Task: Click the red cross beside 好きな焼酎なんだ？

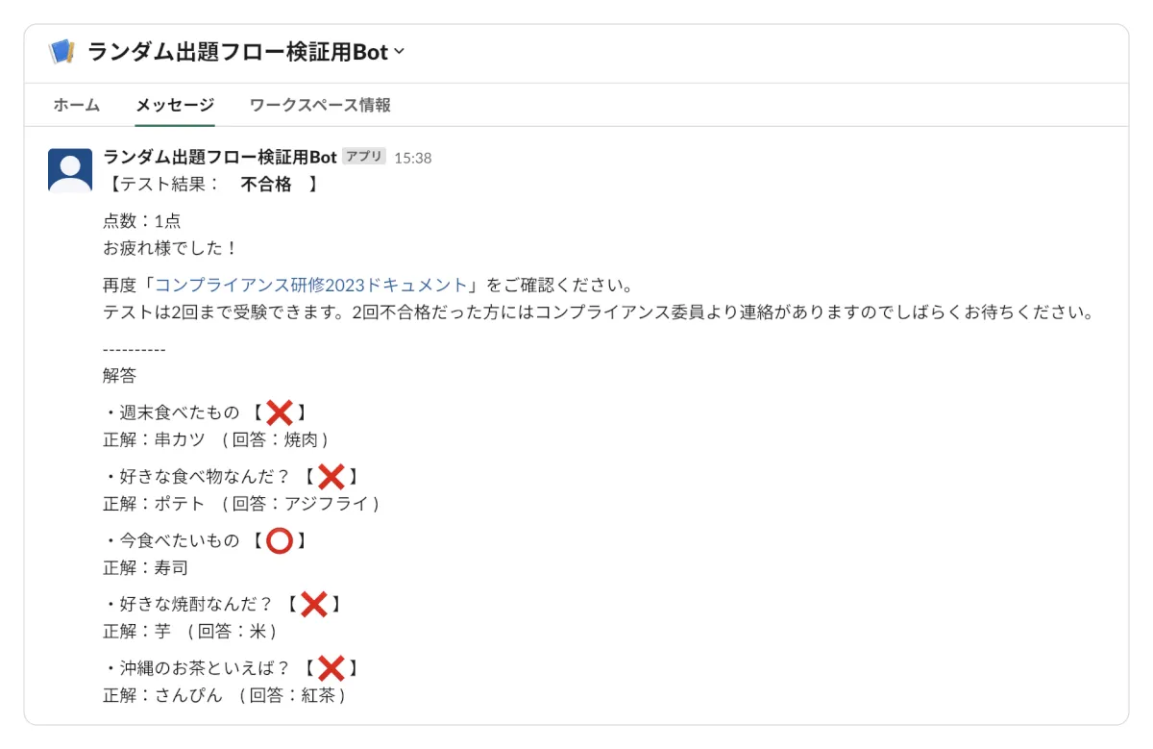Action: 314,604
